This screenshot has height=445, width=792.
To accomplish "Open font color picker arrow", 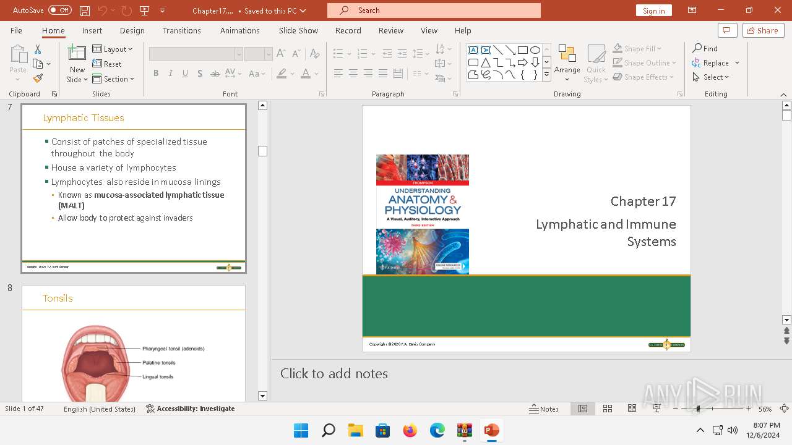I will pyautogui.click(x=316, y=74).
